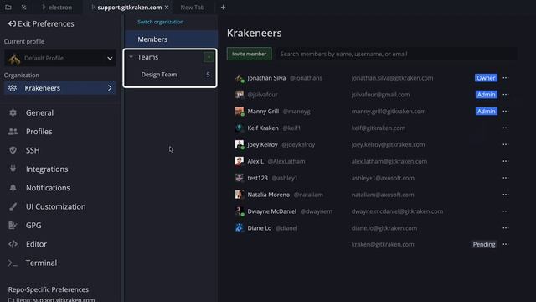Click Joey Kelroy's avatar
The image size is (536, 302).
click(x=240, y=144)
